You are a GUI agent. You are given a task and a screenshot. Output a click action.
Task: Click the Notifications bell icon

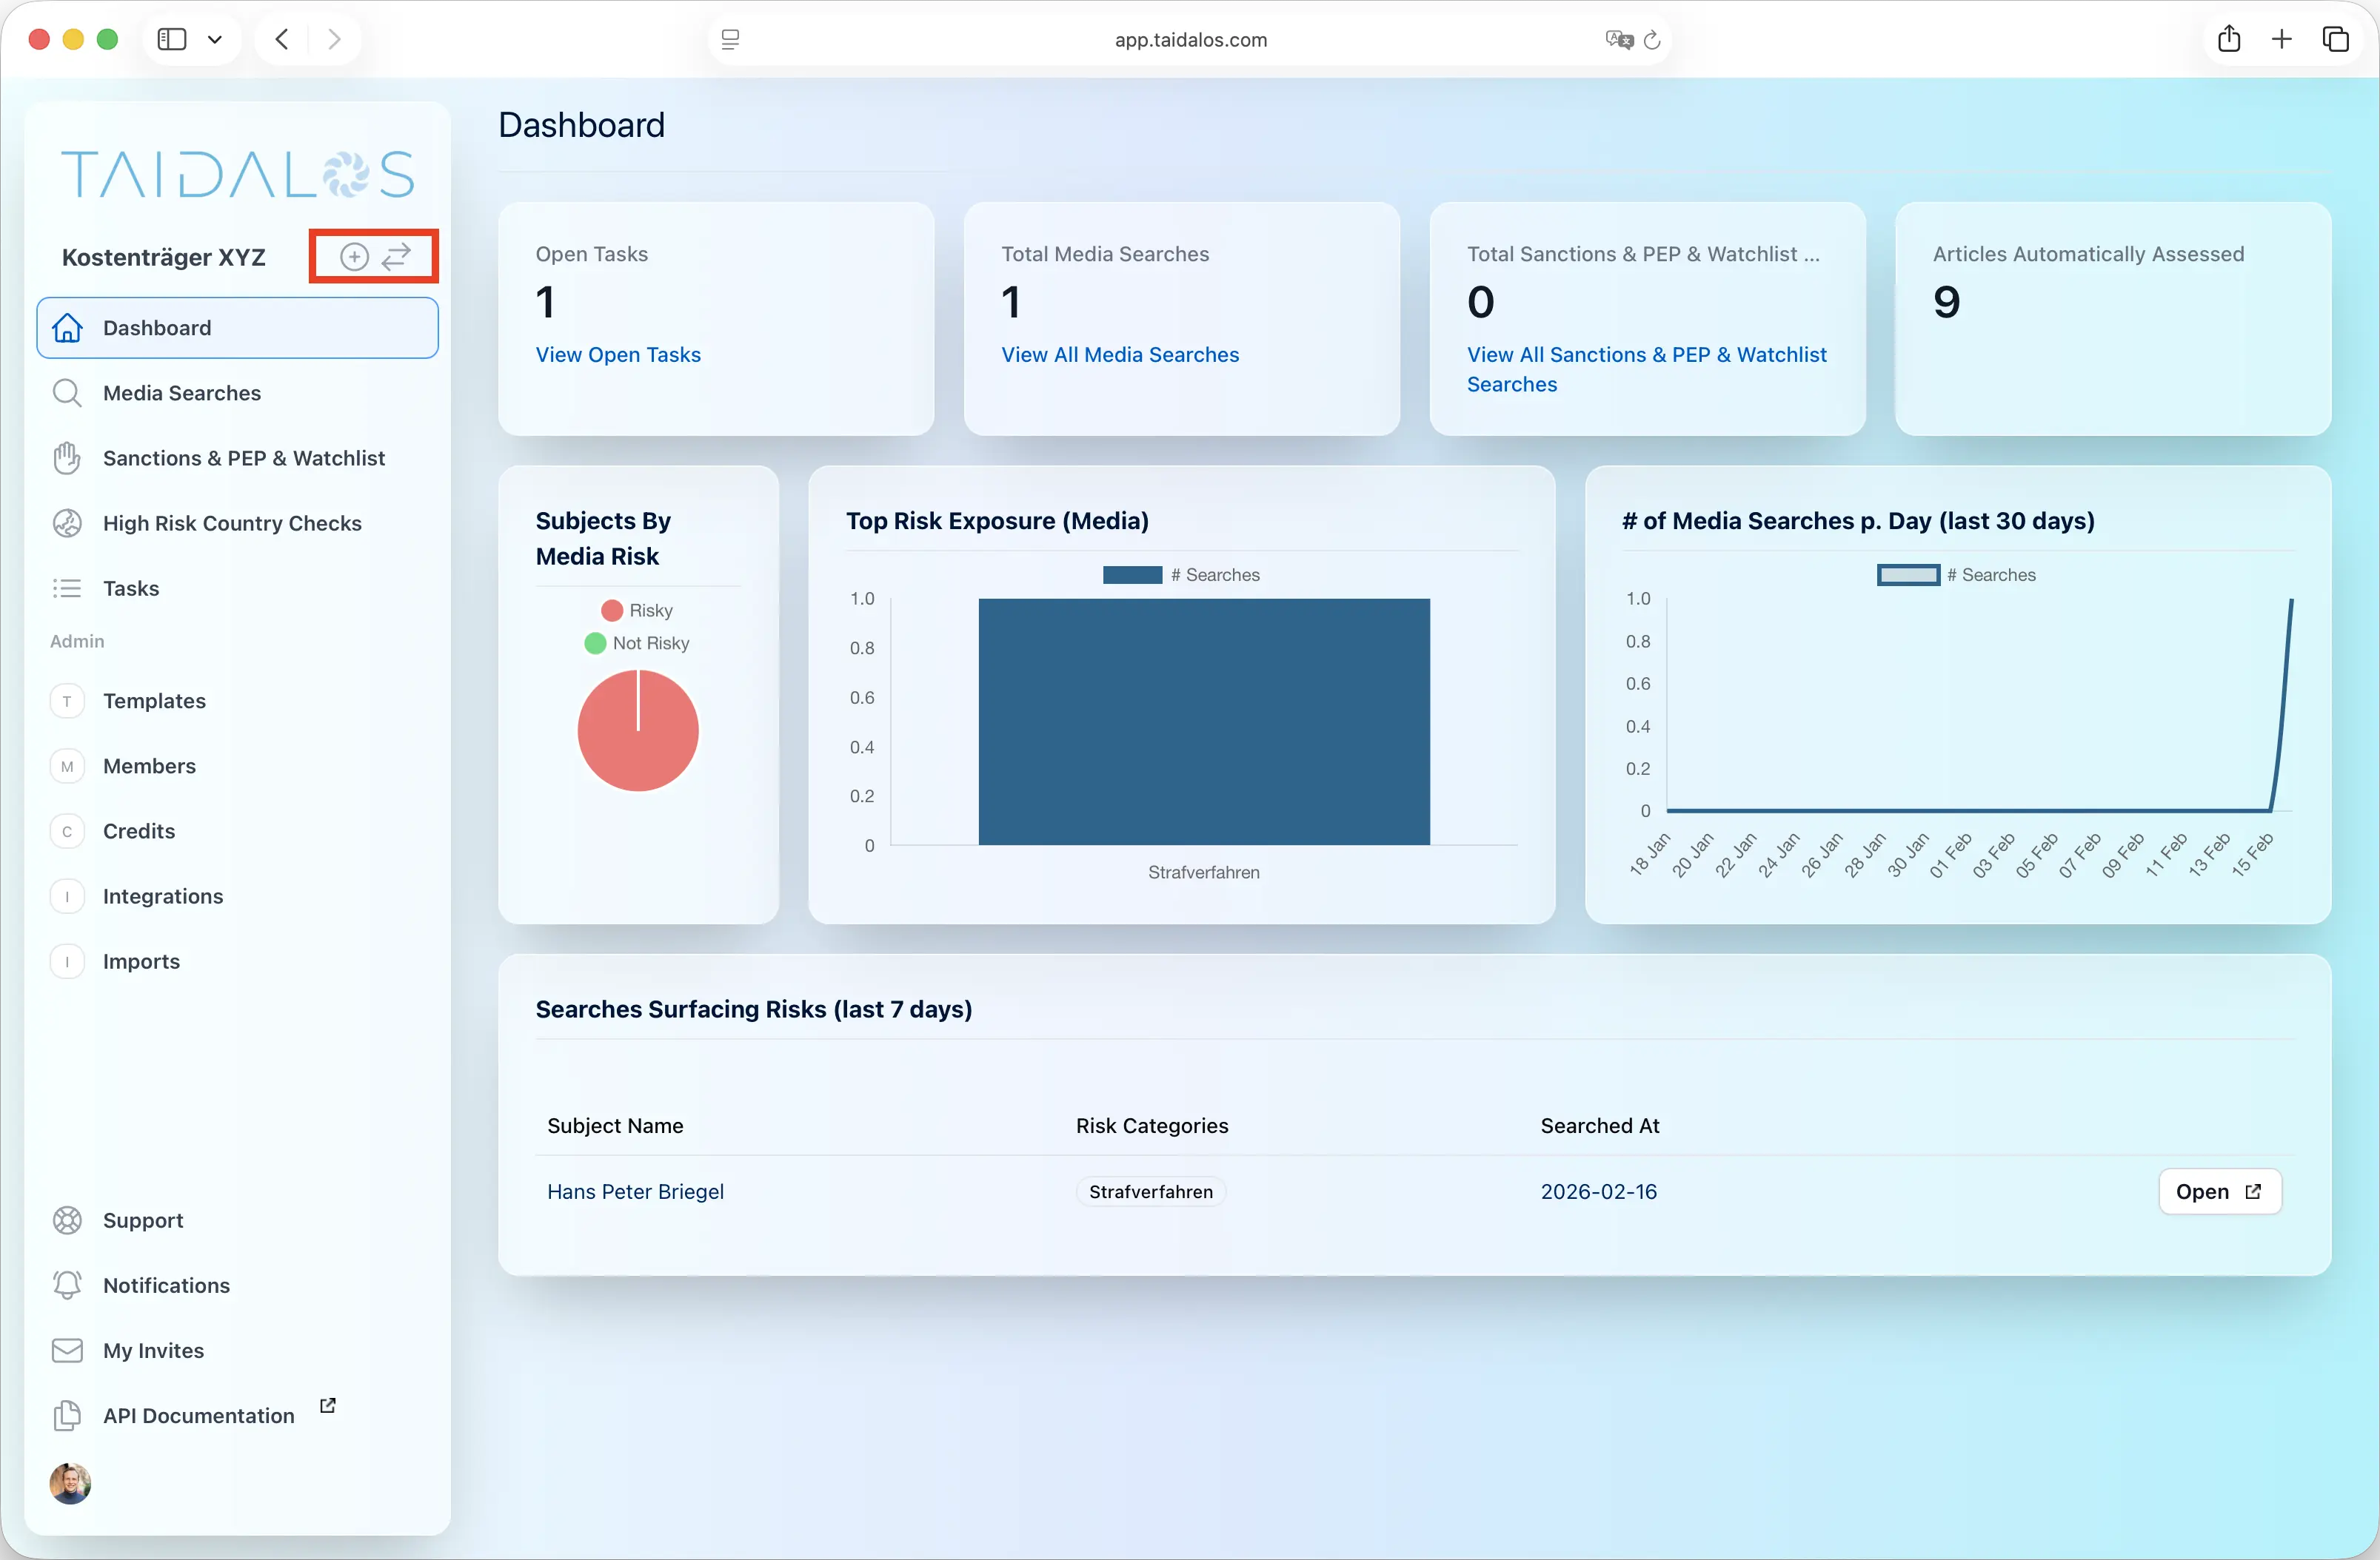pos(67,1285)
